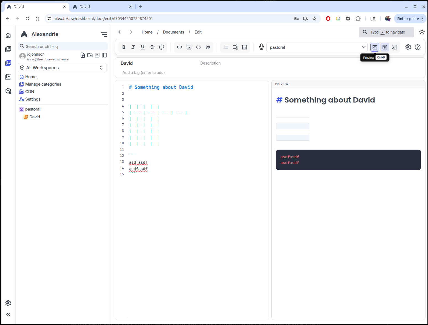This screenshot has width=428, height=325.
Task: Click the Documents breadcrumb link
Action: pos(173,32)
